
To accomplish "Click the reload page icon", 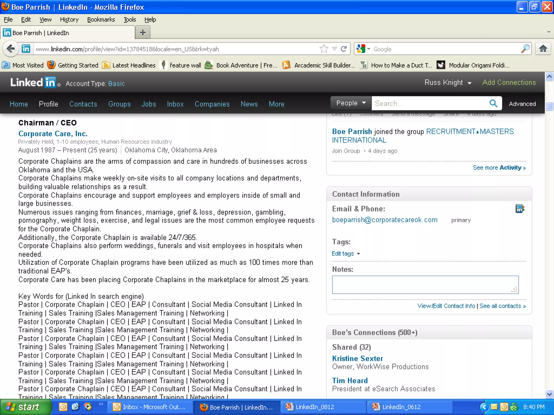I will [x=344, y=49].
